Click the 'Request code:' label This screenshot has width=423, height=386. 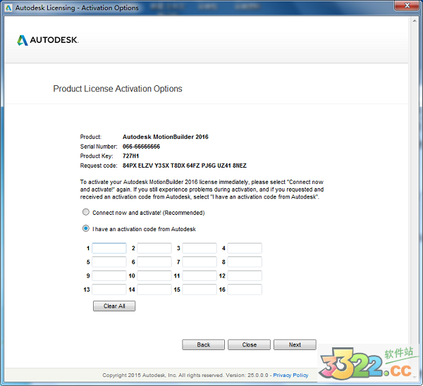click(x=99, y=166)
